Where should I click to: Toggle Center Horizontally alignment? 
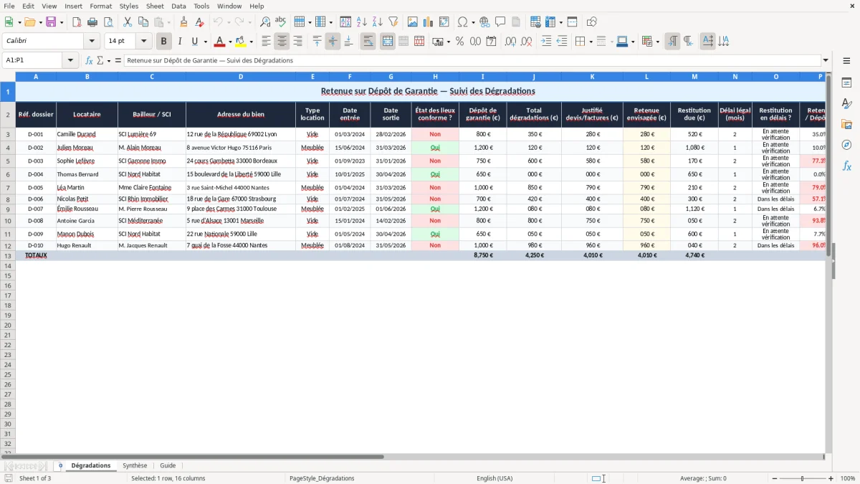click(282, 42)
